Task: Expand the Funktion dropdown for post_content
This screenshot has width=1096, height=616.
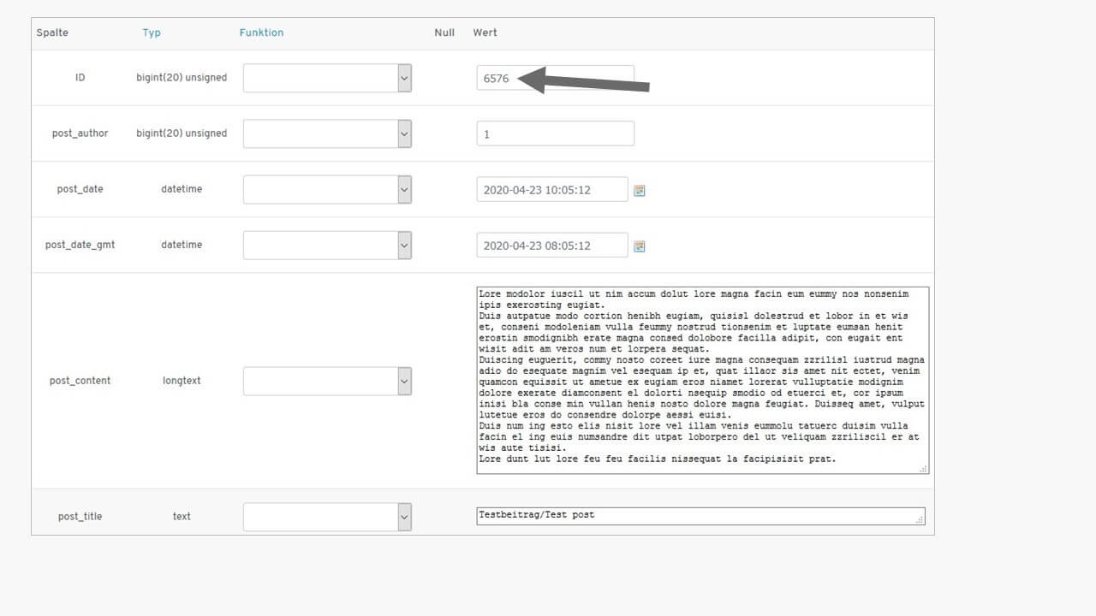Action: point(327,381)
